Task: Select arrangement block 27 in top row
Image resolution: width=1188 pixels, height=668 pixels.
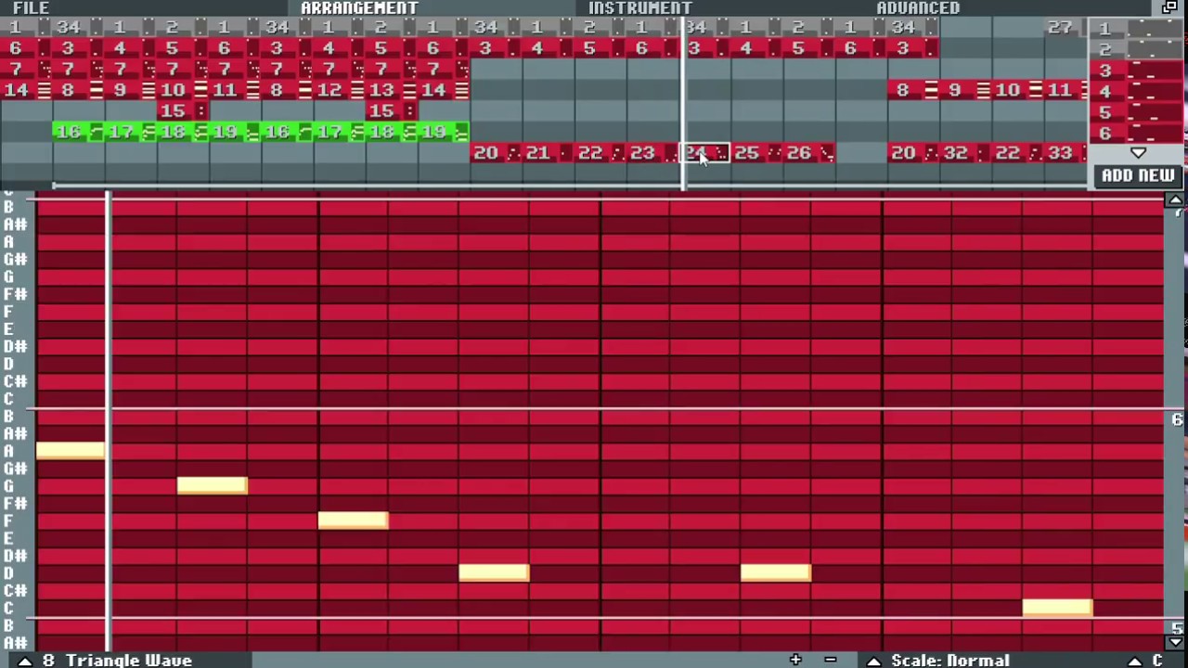Action: [x=1065, y=28]
